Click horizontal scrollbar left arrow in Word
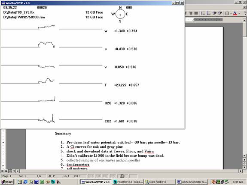Image resolution: width=247 pixels, height=185 pixels. [18, 171]
